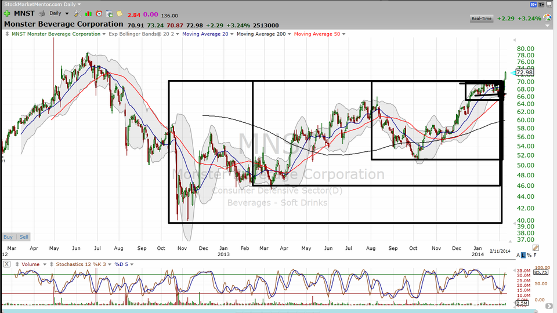Click the white down arrow below palette
This screenshot has height=313, width=557.
point(547,26)
